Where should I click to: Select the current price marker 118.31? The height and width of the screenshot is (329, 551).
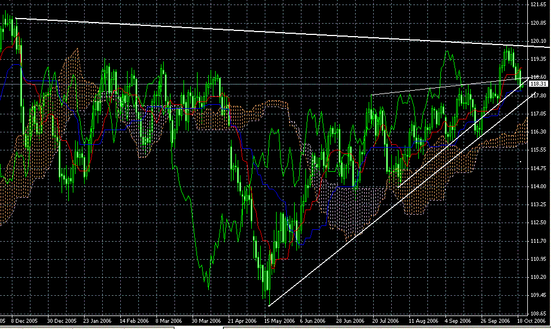click(539, 84)
